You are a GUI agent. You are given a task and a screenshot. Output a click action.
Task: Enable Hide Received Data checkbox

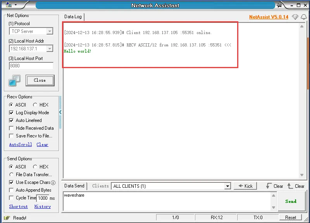[x=11, y=128]
